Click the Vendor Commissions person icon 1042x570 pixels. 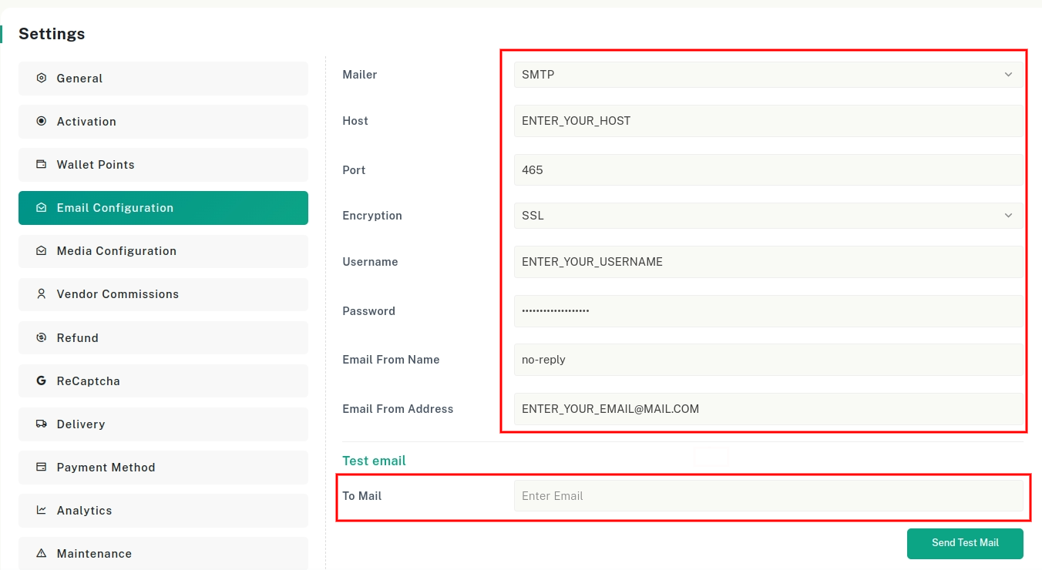42,294
